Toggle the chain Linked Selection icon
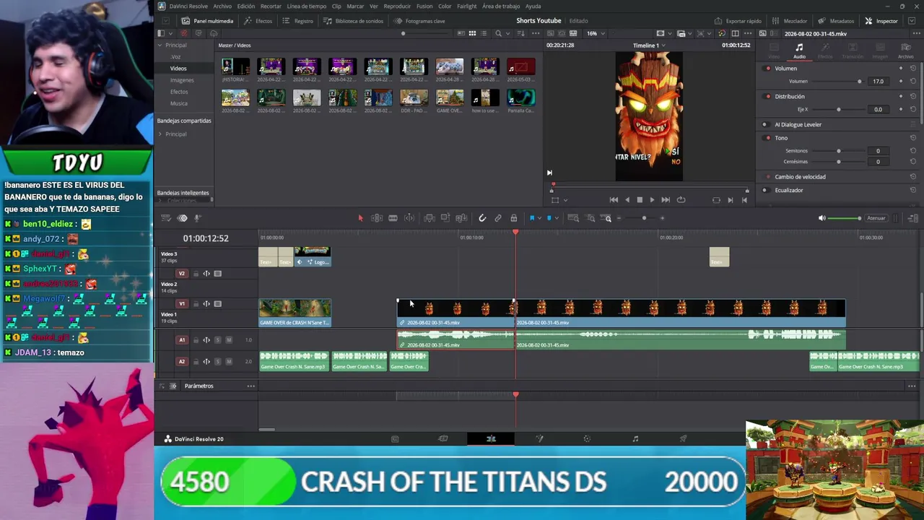The width and height of the screenshot is (924, 520). coord(498,218)
